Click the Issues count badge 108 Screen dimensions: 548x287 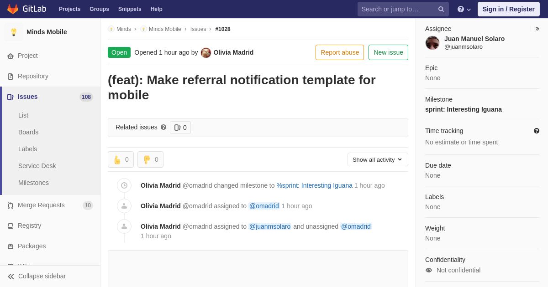[x=86, y=97]
